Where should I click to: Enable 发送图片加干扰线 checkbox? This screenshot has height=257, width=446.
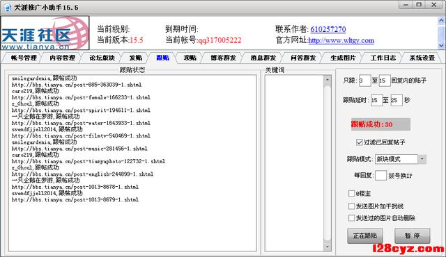click(351, 206)
